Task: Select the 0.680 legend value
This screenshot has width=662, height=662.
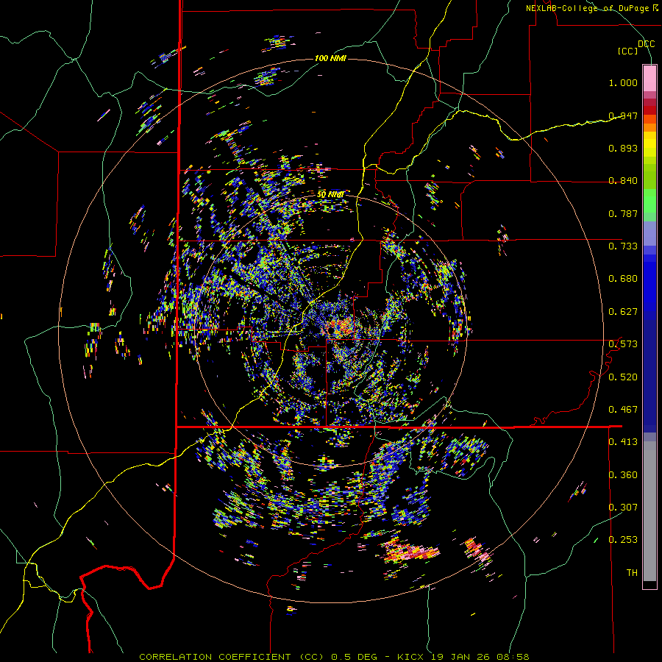Action: click(623, 279)
